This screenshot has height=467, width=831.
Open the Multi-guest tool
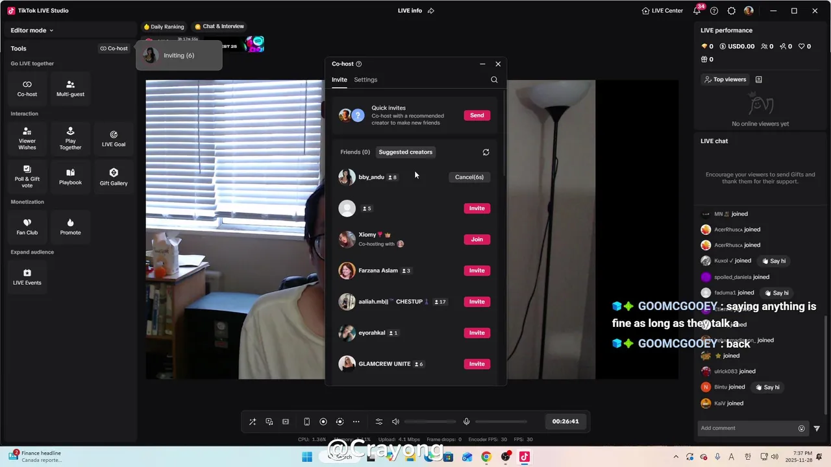click(70, 88)
